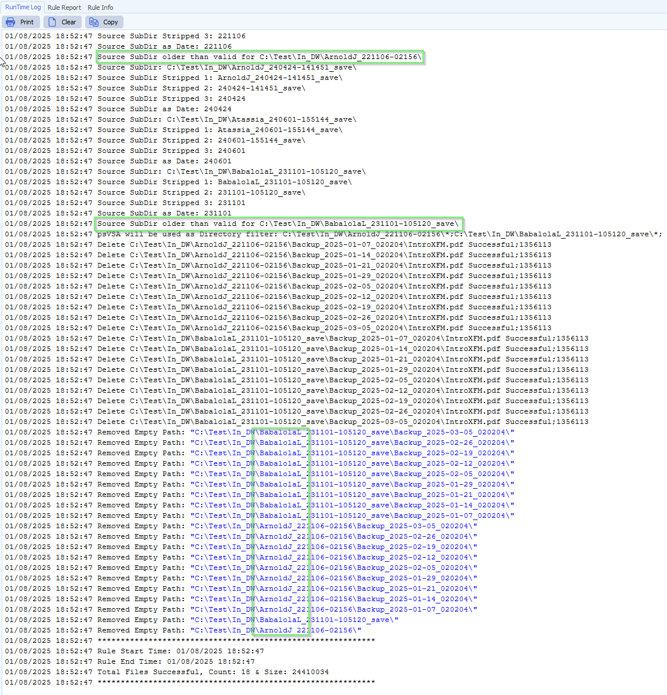
Task: Select 'Stripped 1: ArnoldJ_240424-141451_save' line
Action: pos(174,78)
